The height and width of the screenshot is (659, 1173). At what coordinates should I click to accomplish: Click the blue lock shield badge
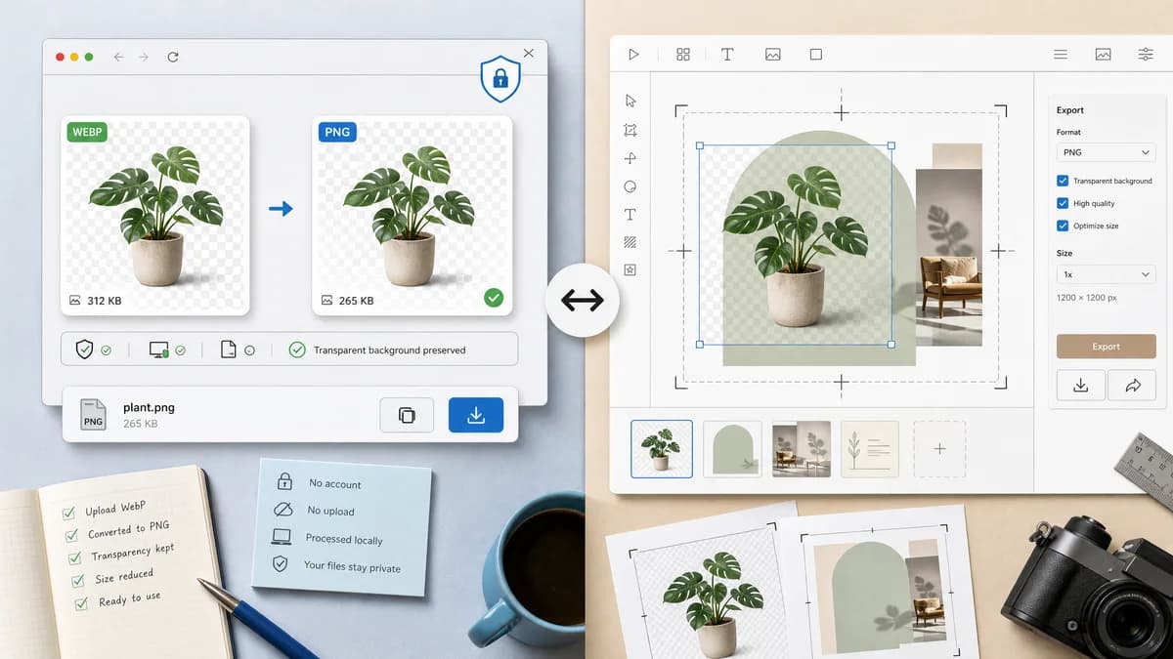click(500, 80)
